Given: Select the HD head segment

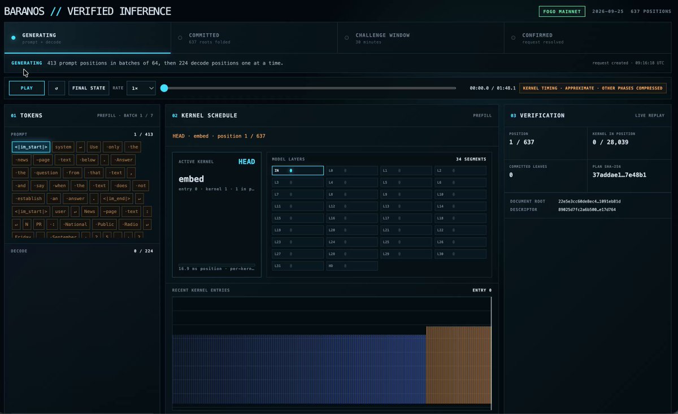Looking at the screenshot, I should [352, 265].
